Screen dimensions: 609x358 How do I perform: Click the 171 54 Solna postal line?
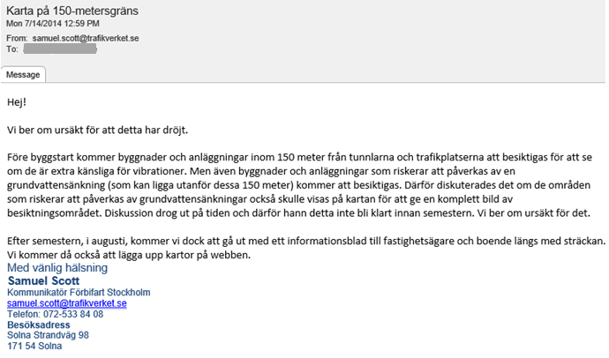[x=34, y=346]
